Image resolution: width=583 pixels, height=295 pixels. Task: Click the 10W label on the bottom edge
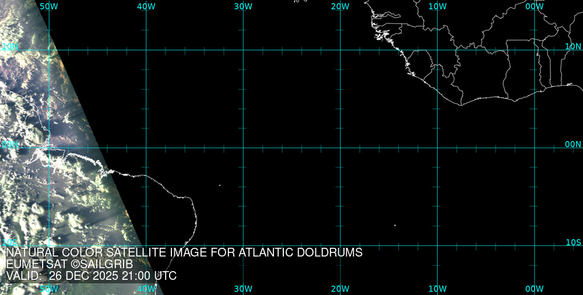(437, 289)
